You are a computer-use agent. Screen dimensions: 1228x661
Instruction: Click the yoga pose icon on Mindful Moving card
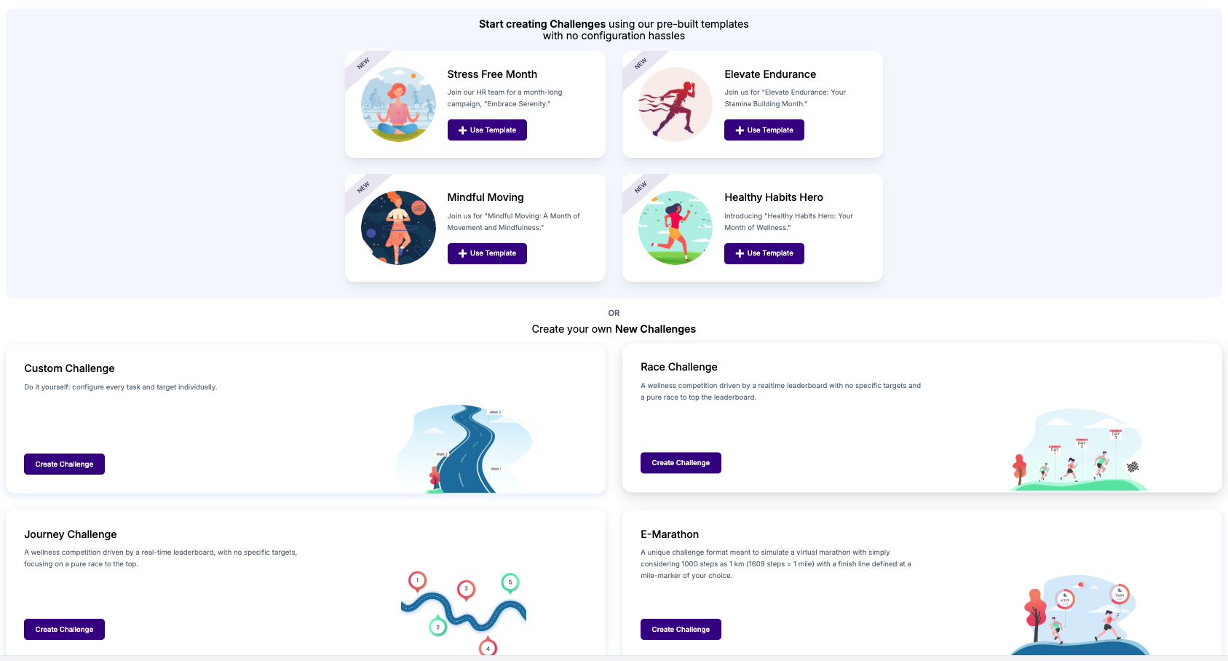397,228
